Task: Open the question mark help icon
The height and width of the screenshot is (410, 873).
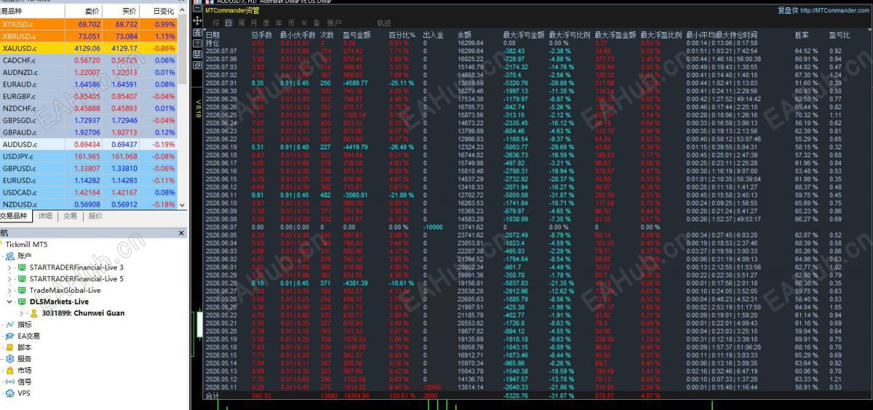Action: pyautogui.click(x=197, y=44)
